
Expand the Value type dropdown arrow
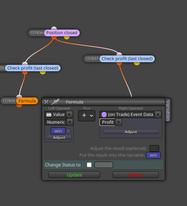pos(69,115)
